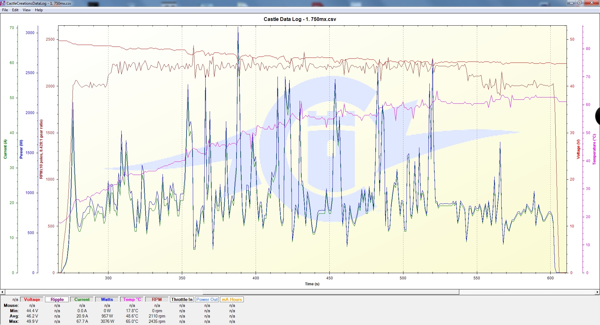Toggle the Power Out series button

[207, 299]
